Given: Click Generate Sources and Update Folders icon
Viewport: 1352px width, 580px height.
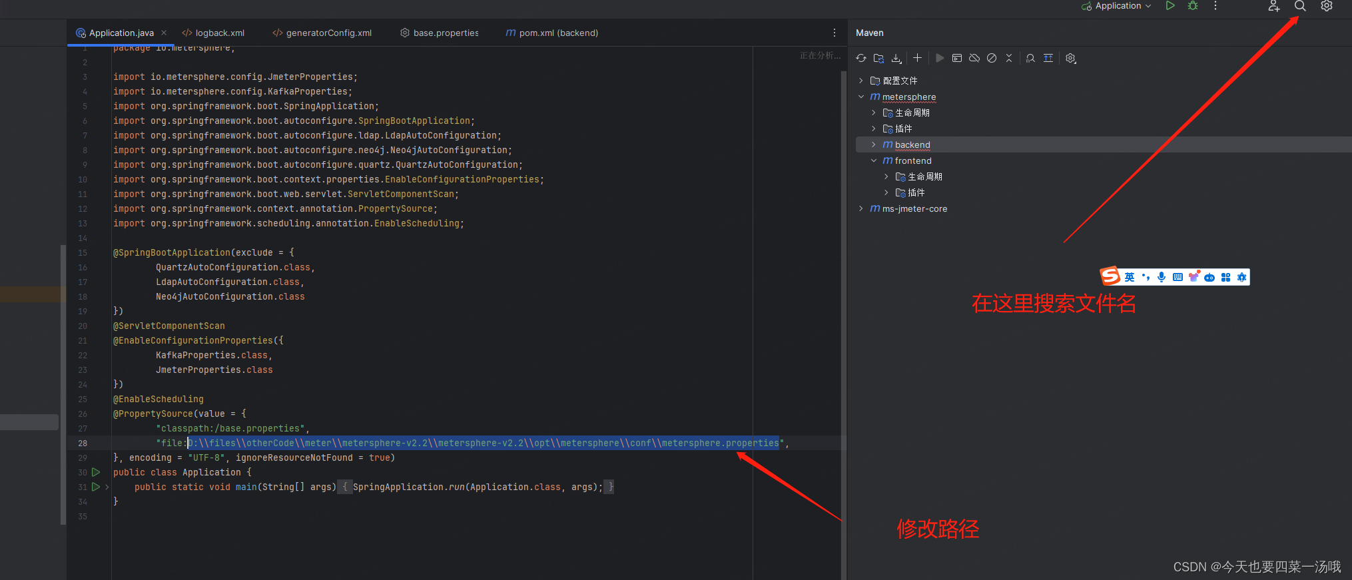Looking at the screenshot, I should tap(878, 58).
